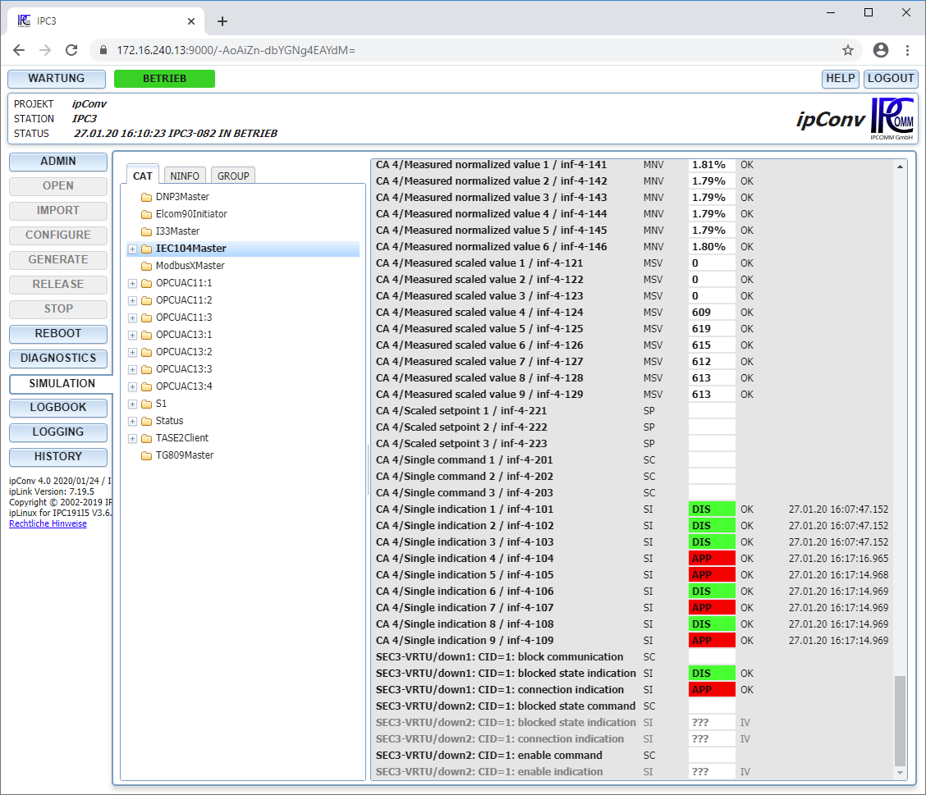Click the data list vertical scrollbar thumb
Viewport: 926px width, 795px height.
(900, 720)
